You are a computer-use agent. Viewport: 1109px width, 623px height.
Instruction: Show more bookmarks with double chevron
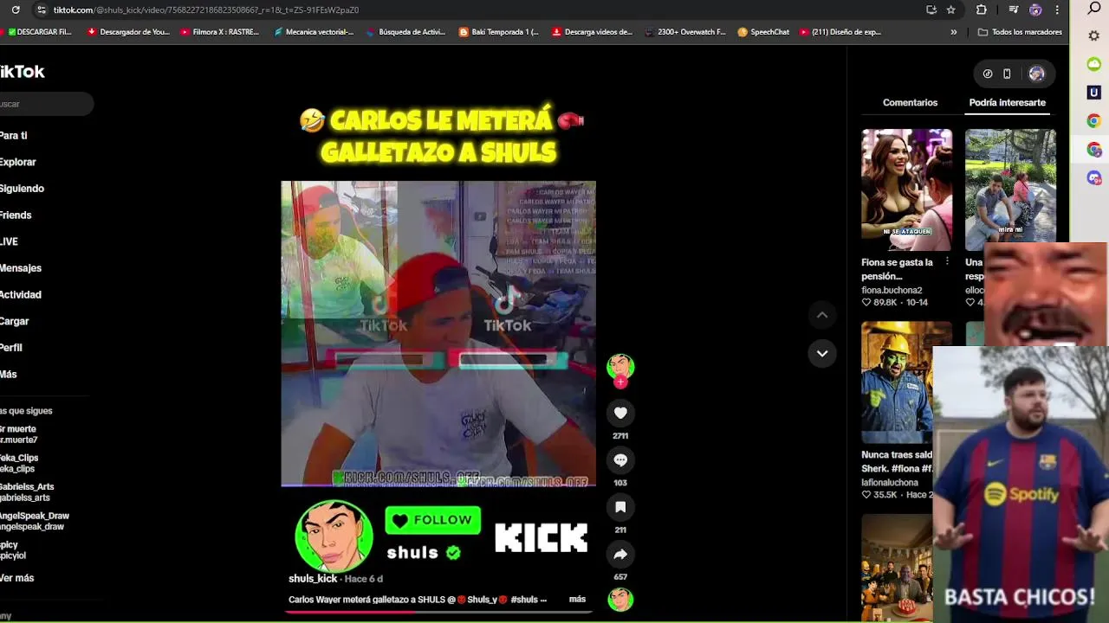click(954, 32)
